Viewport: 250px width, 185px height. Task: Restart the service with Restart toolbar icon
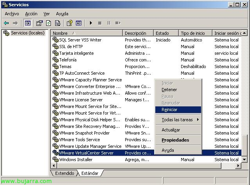tap(118, 23)
